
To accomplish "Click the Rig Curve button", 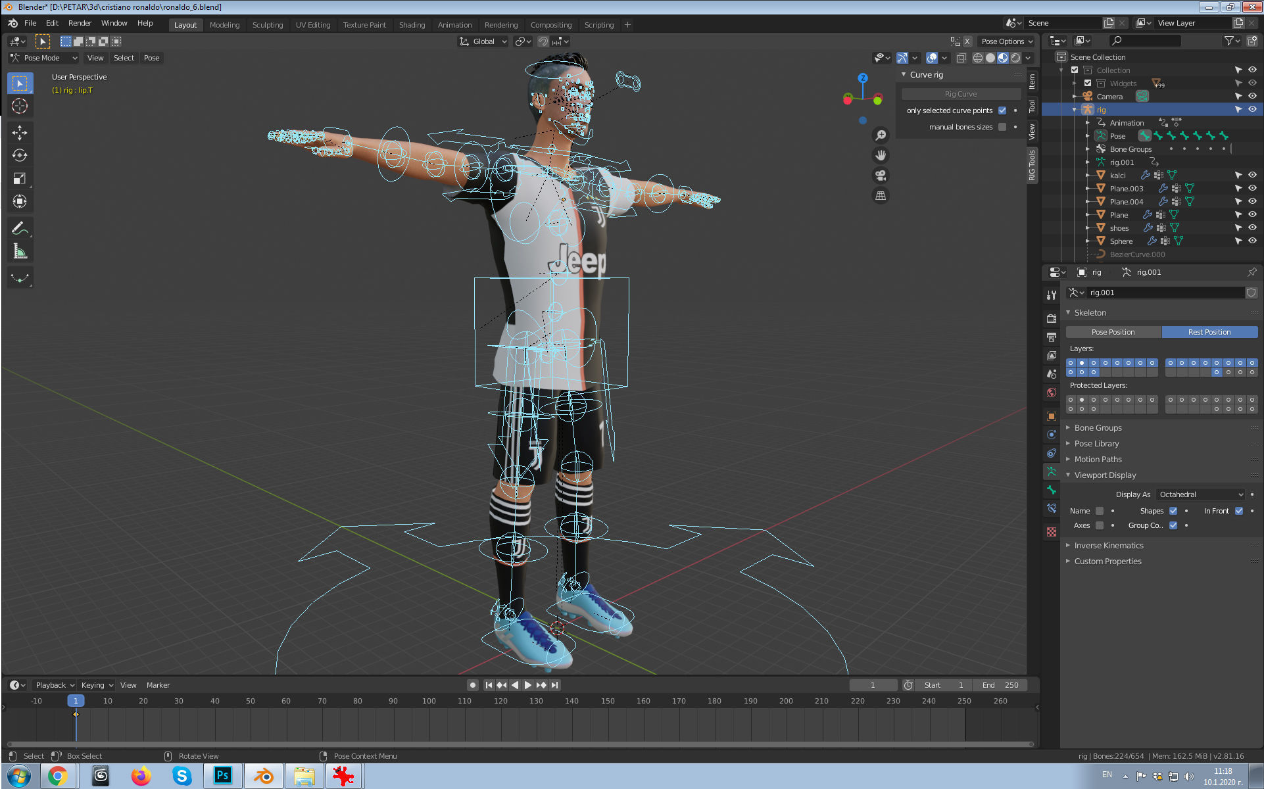I will (x=960, y=94).
